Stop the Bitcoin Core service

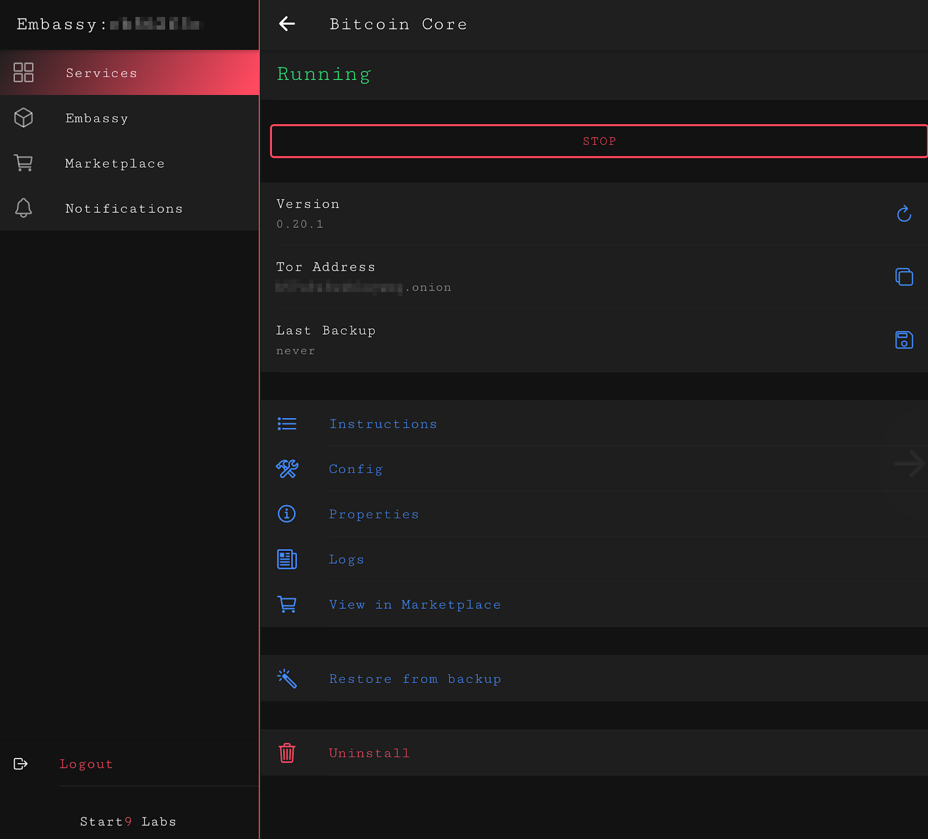599,141
